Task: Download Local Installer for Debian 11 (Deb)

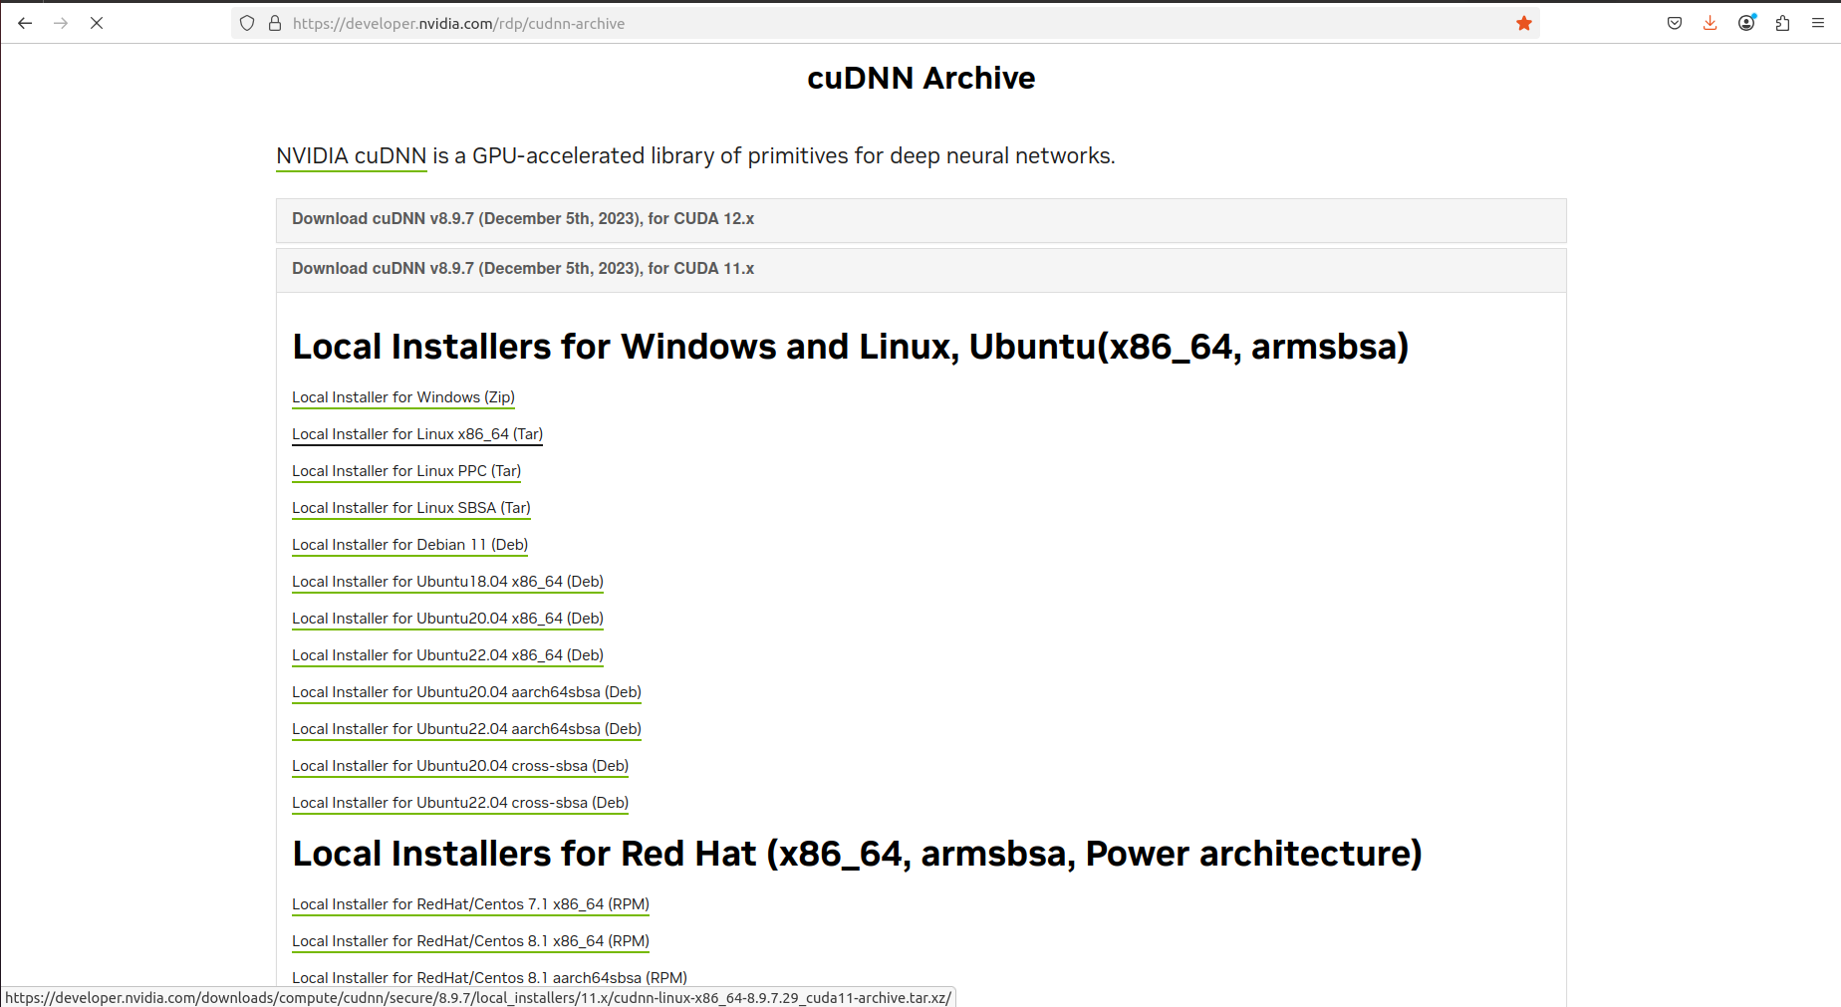Action: point(409,545)
